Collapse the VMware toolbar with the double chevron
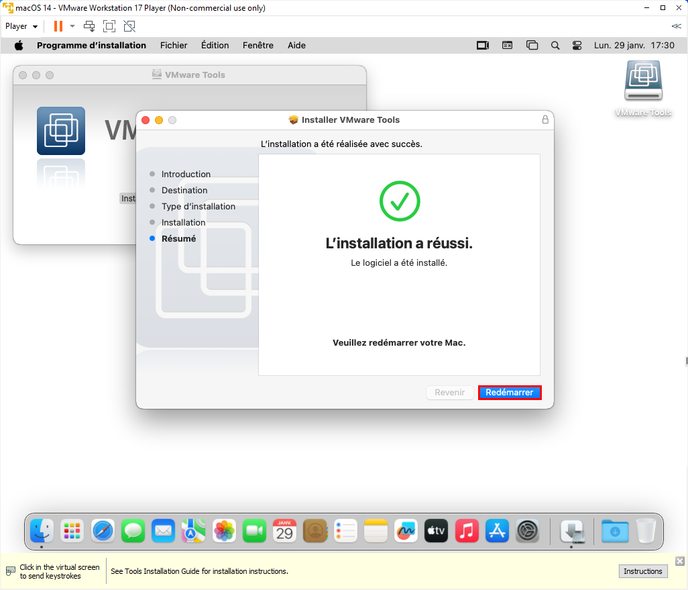 pos(676,26)
